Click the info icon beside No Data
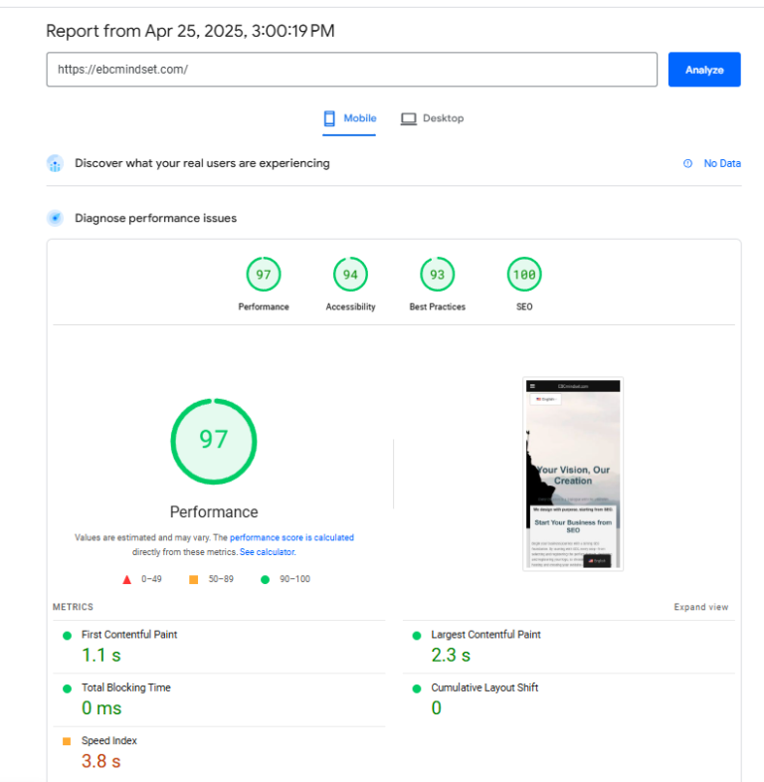 pyautogui.click(x=687, y=163)
